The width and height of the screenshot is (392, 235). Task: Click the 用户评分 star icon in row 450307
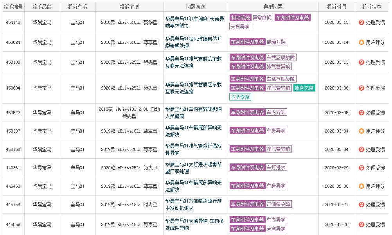tap(361, 131)
